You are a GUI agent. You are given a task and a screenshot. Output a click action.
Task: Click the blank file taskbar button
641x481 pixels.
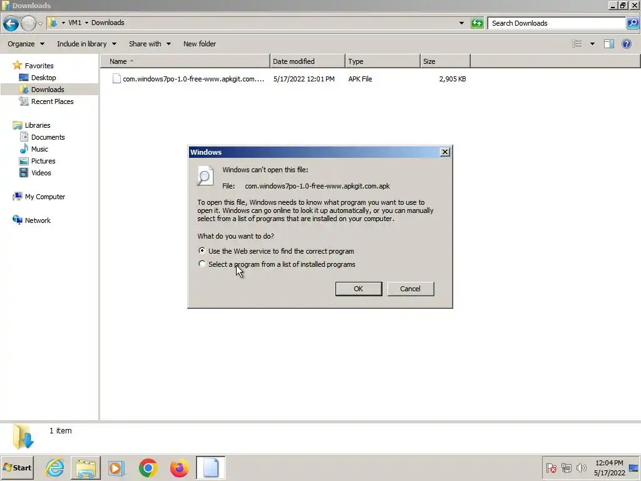(x=210, y=467)
